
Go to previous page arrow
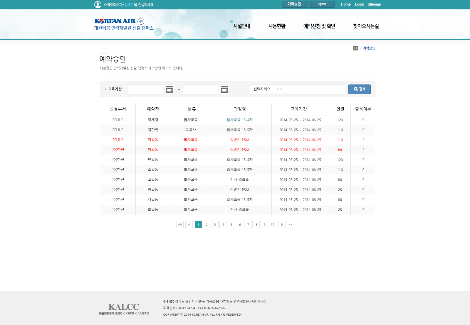(x=189, y=225)
